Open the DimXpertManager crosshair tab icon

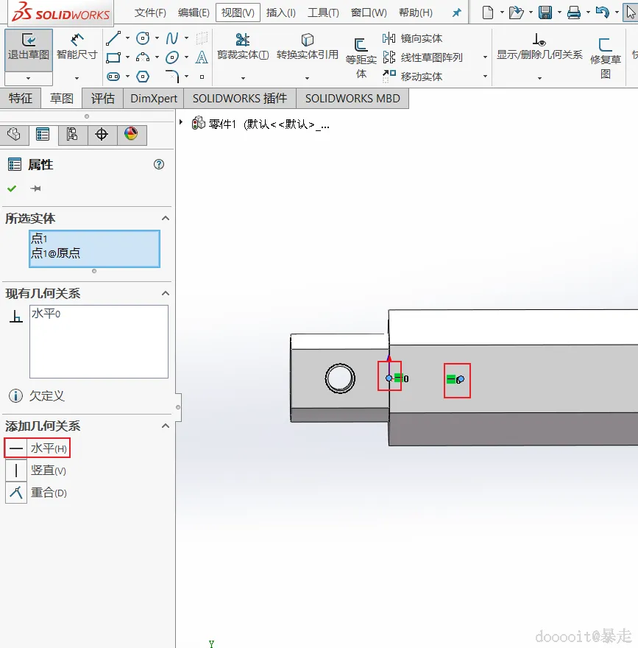(x=102, y=134)
